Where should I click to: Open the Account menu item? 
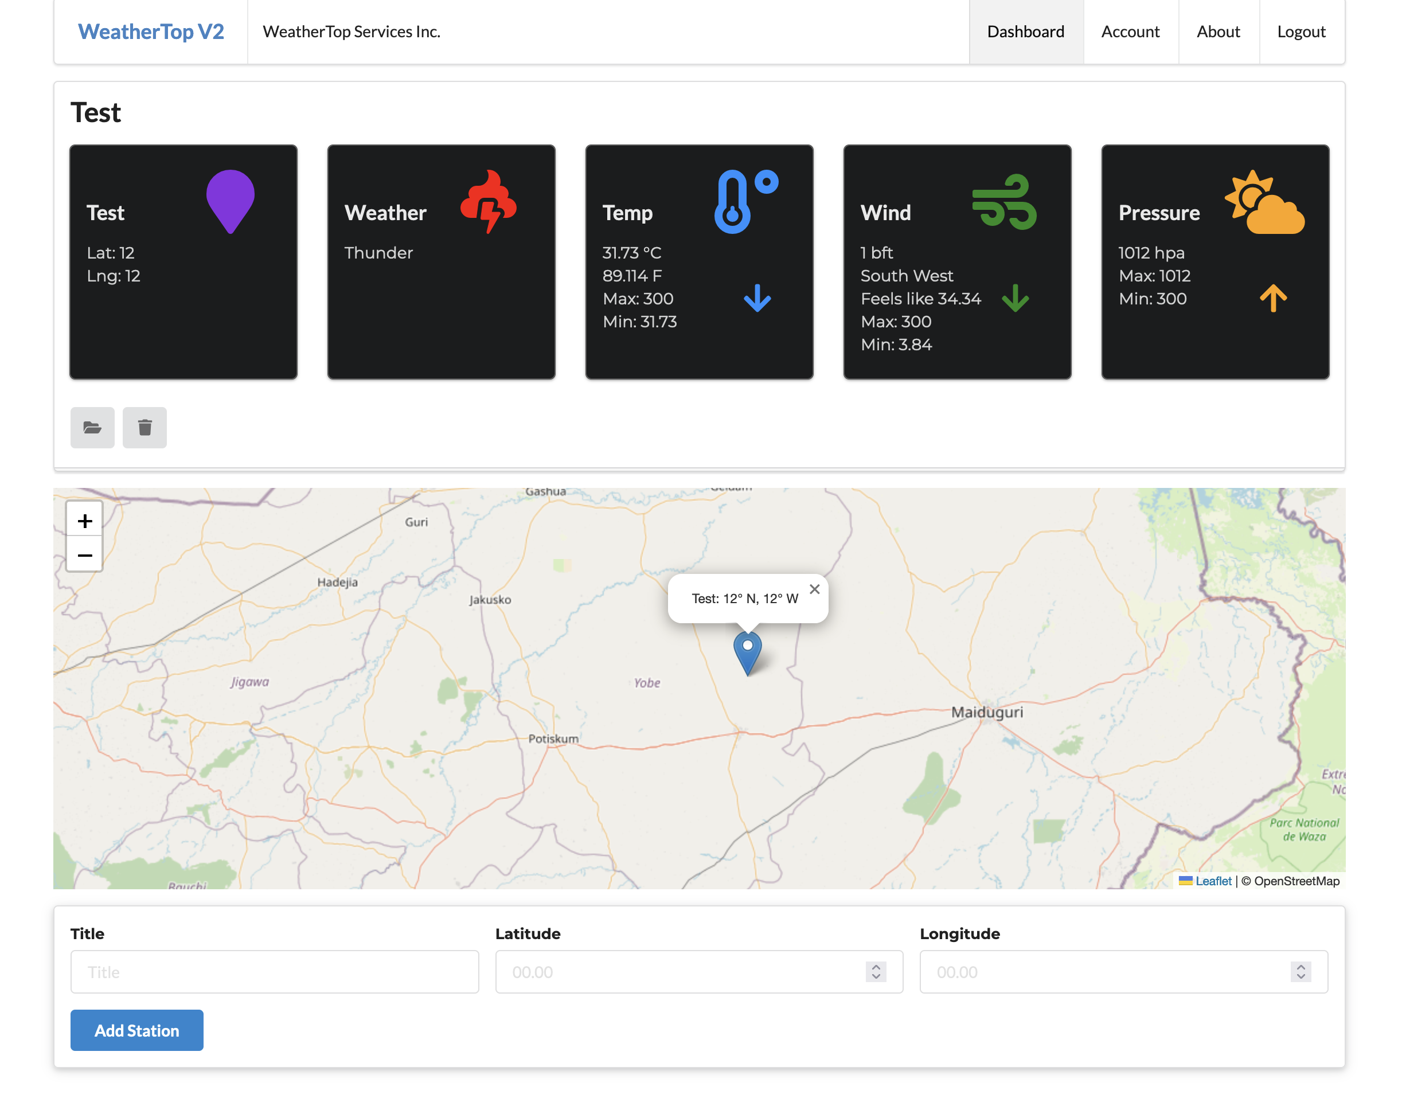1130,31
